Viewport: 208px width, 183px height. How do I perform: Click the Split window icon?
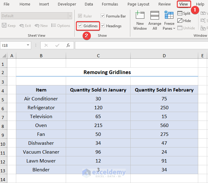point(180,13)
